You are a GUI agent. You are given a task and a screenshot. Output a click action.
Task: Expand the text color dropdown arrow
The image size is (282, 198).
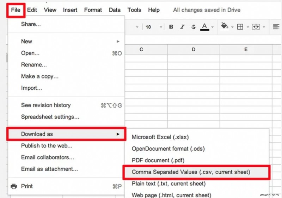pos(213,27)
